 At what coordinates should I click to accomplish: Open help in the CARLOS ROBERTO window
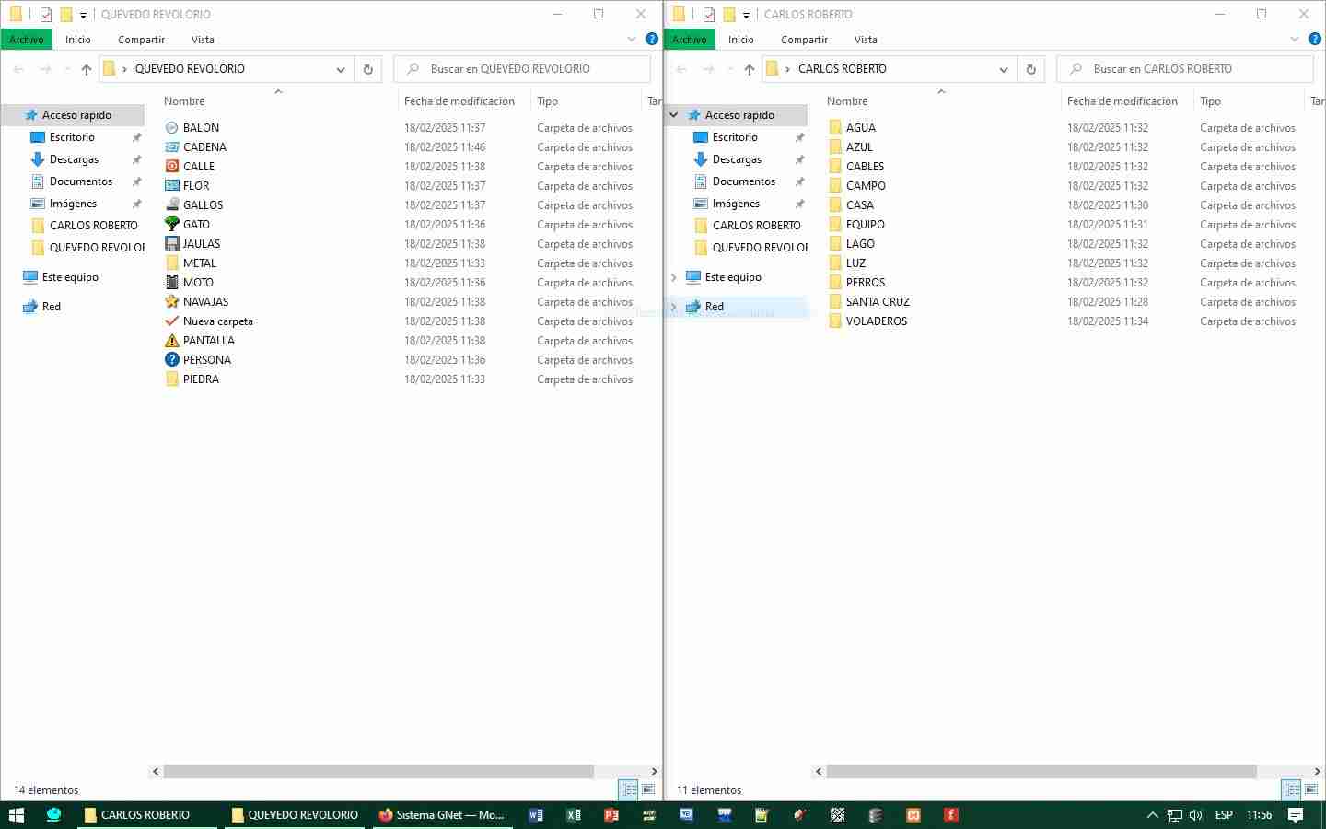1315,40
